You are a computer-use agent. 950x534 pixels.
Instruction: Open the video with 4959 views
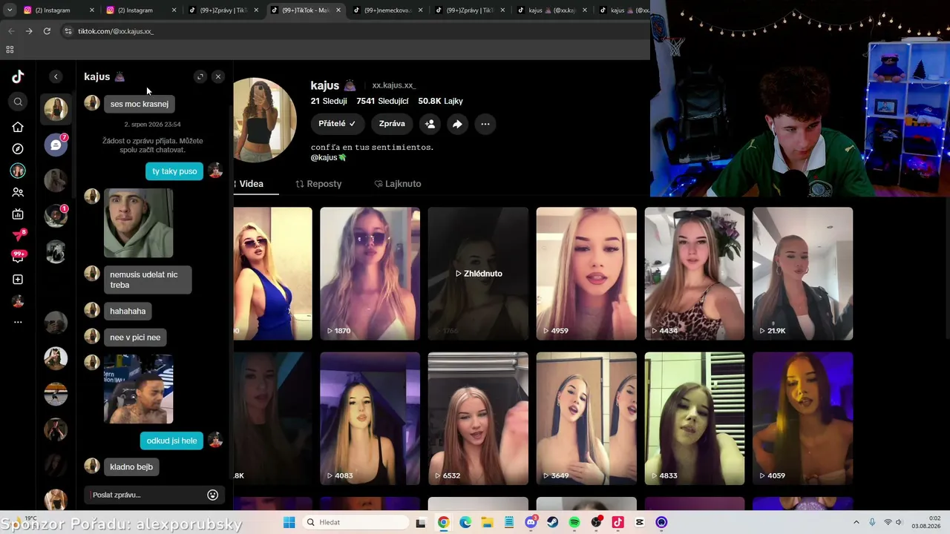point(586,274)
